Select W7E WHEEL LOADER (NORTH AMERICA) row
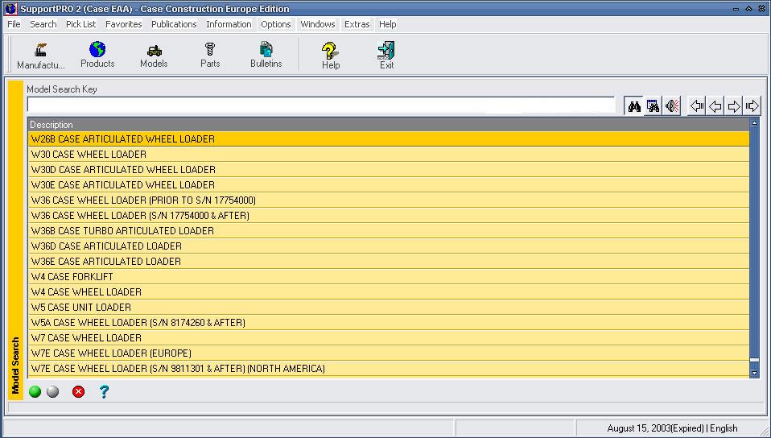This screenshot has height=438, width=771. [389, 368]
